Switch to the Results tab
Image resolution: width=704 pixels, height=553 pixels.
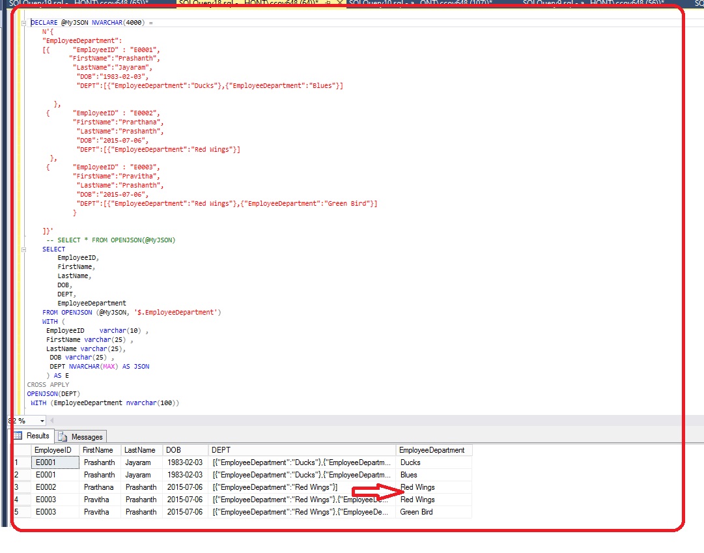point(33,436)
